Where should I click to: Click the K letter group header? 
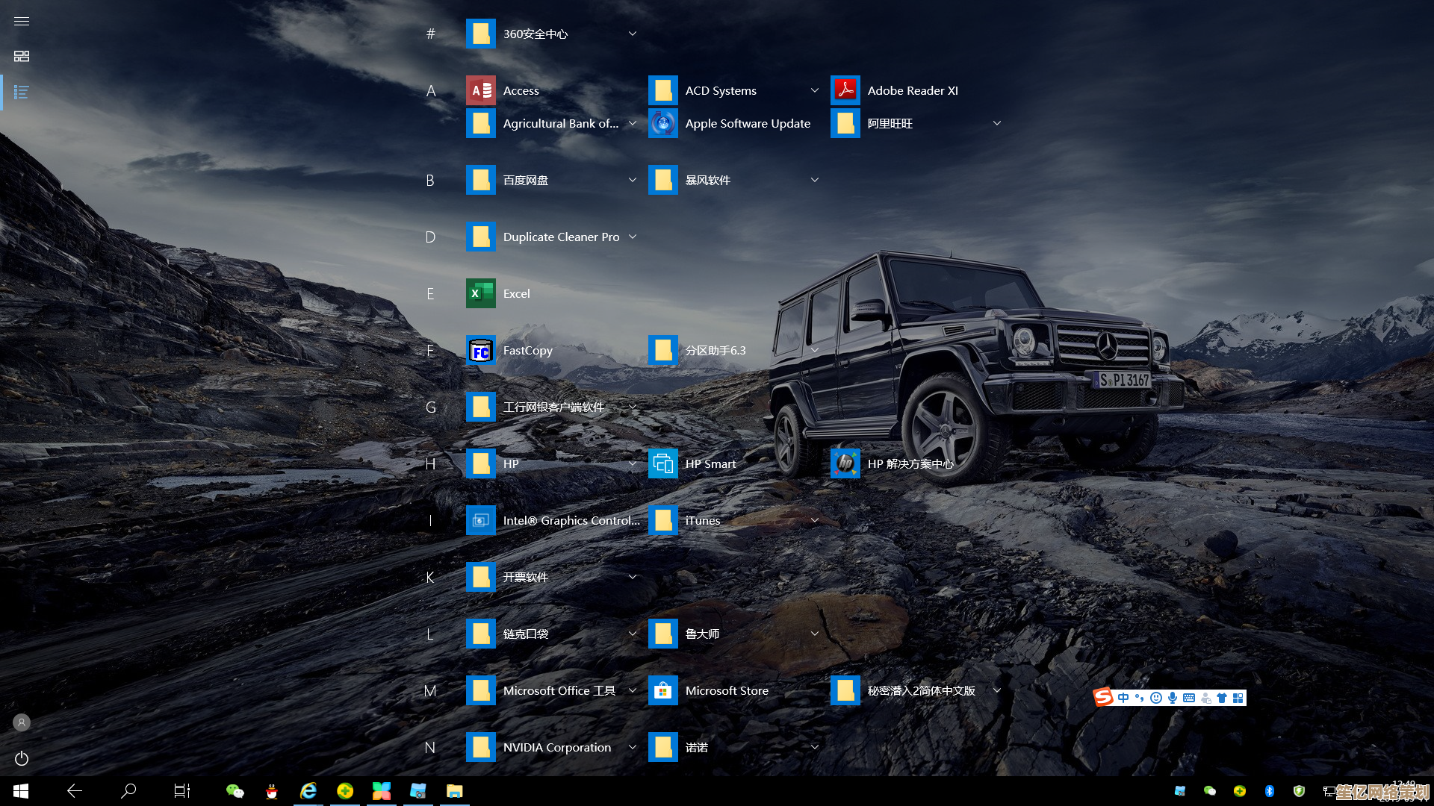430,577
